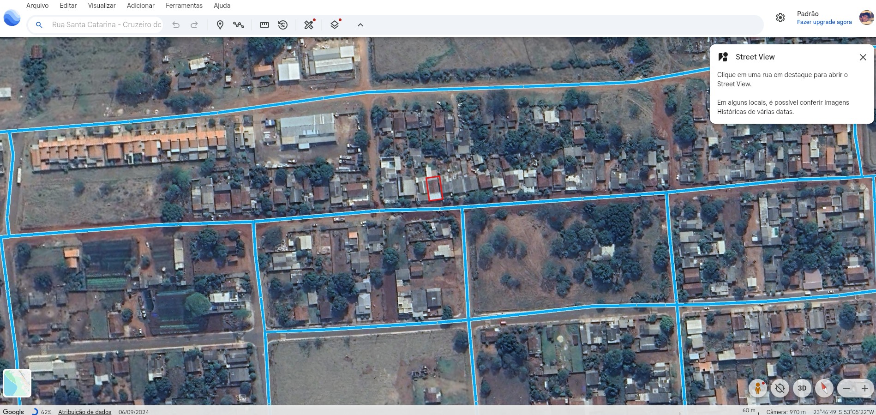Click the 60 m scale indicator
876x415 pixels.
point(749,410)
